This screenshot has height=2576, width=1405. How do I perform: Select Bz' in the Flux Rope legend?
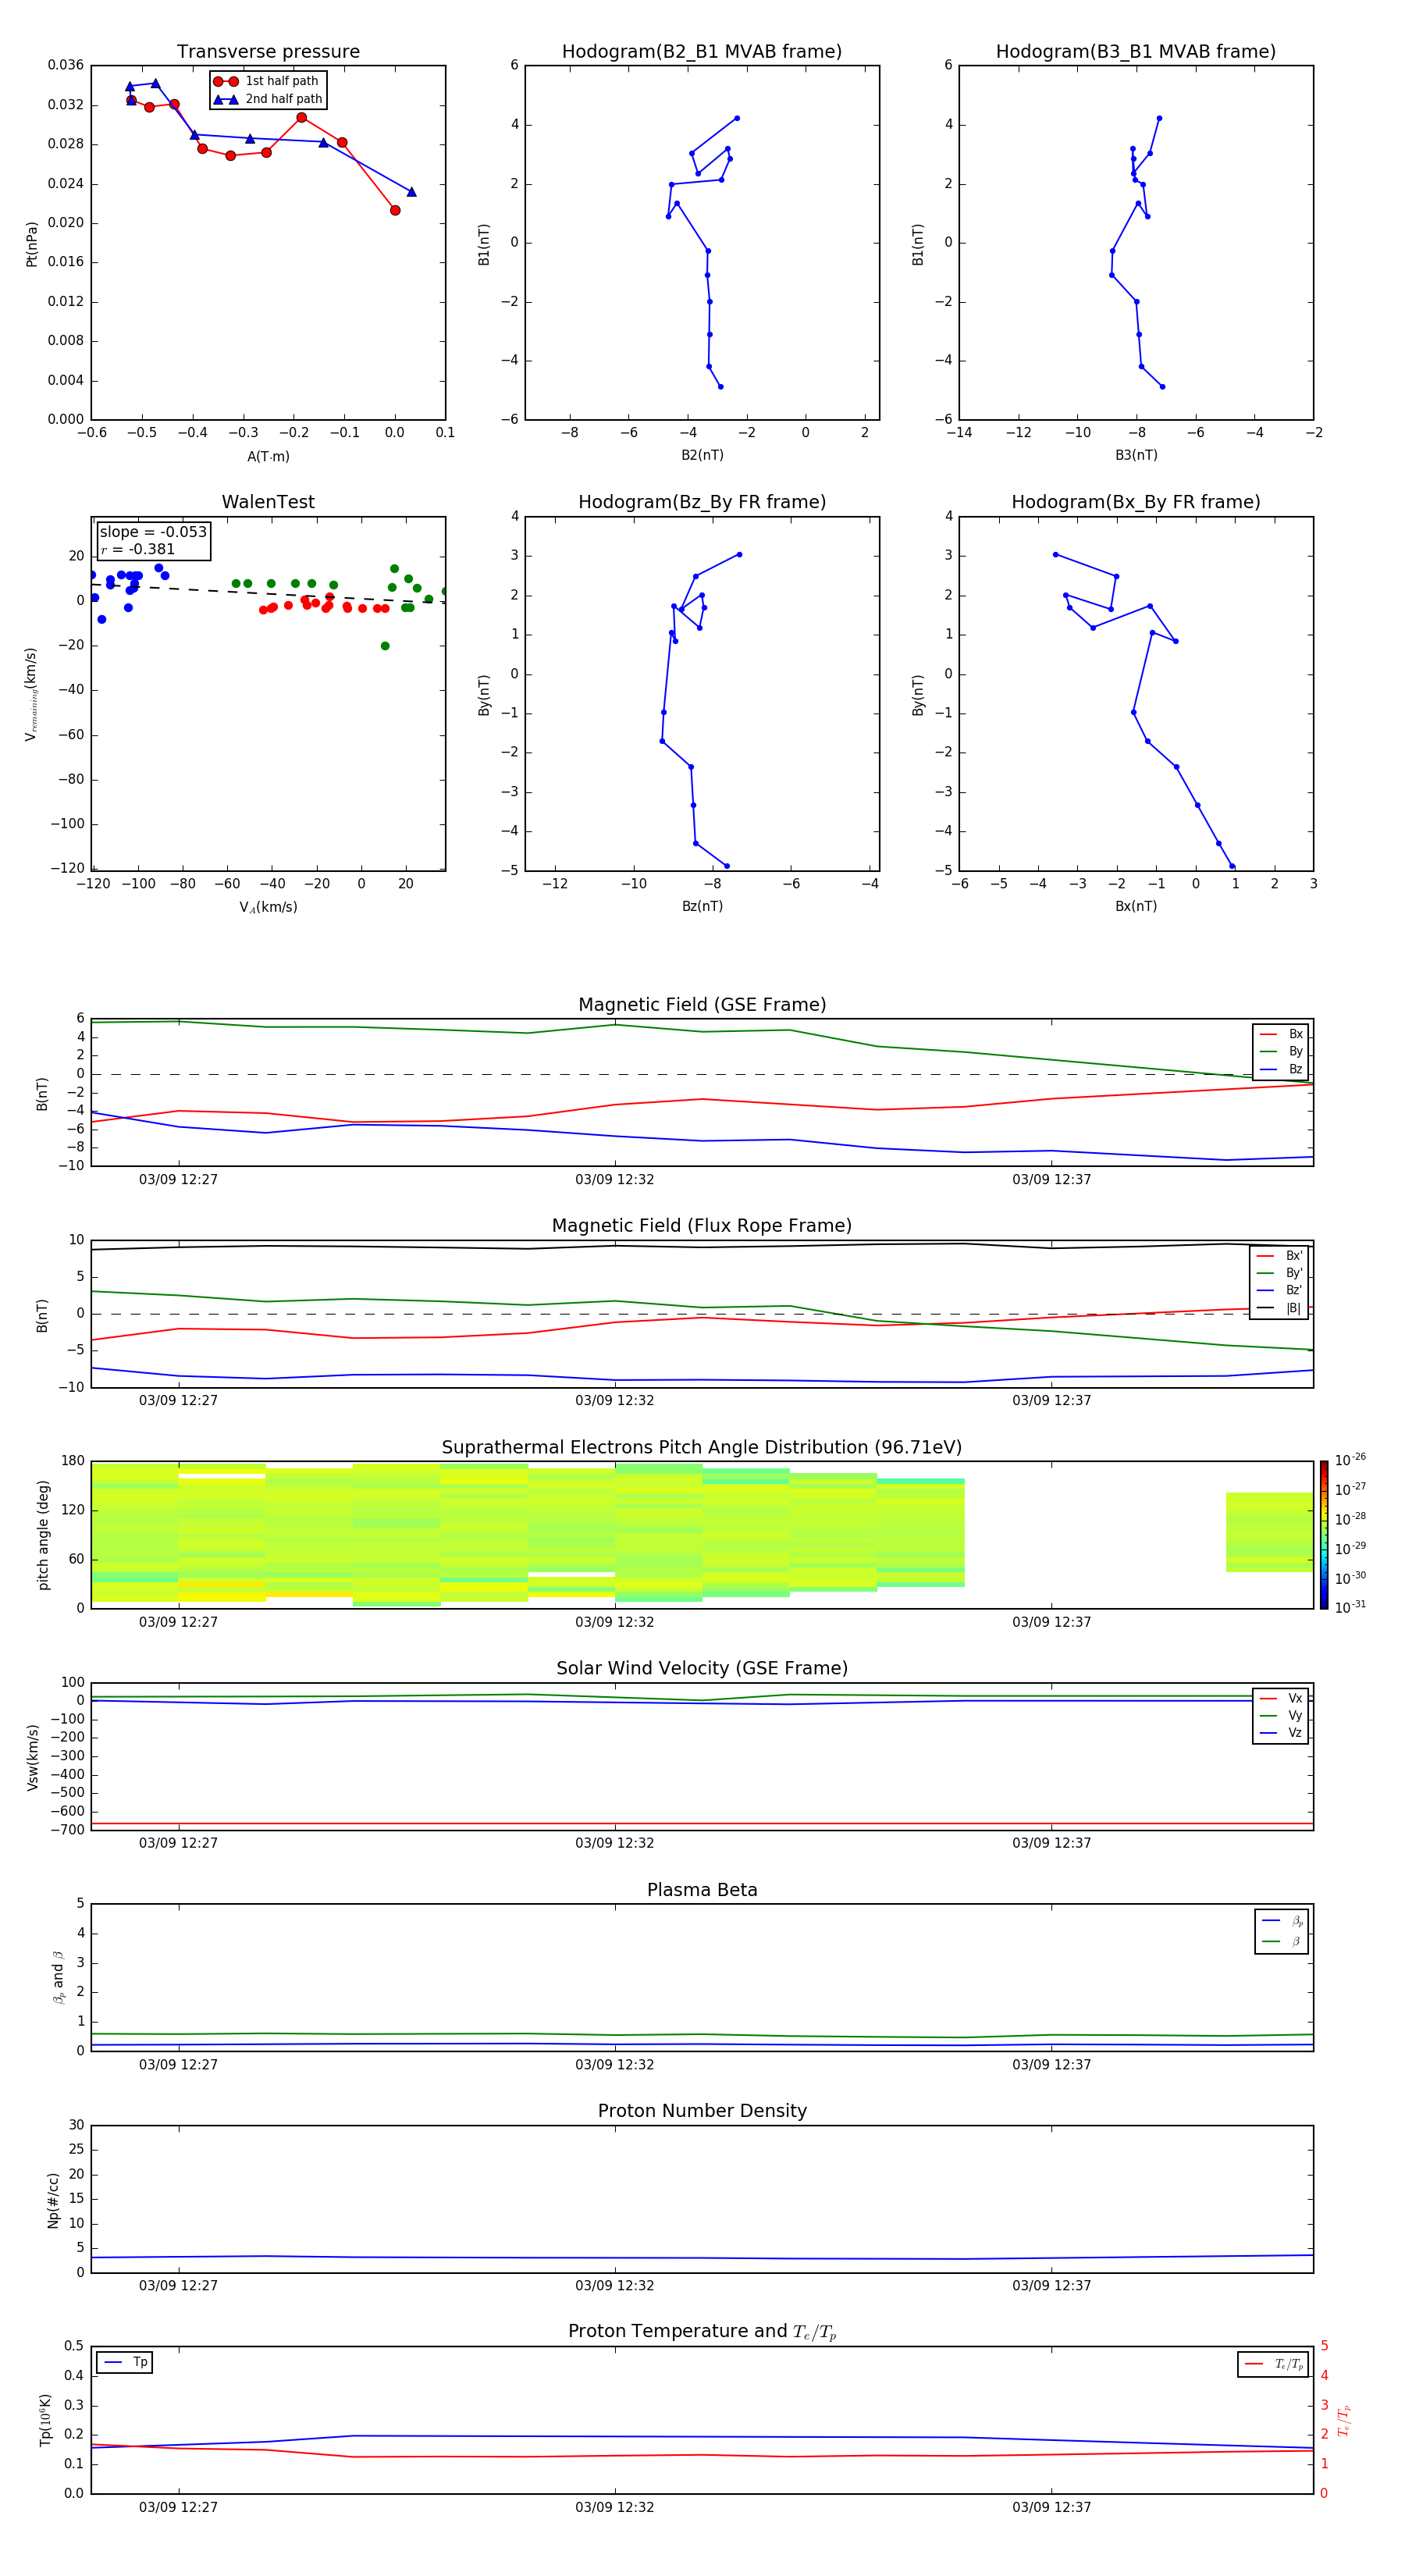click(x=1280, y=1290)
